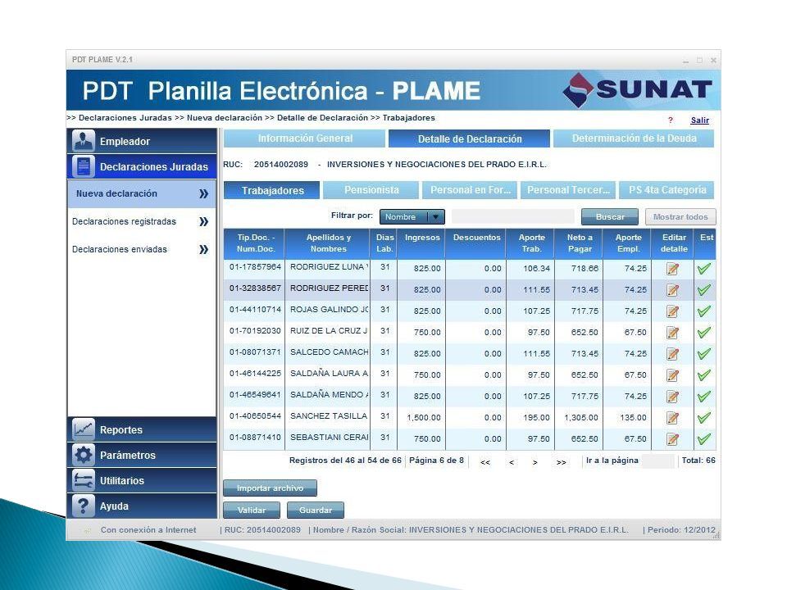Screen dimensions: 787x590
Task: Edit detail for SEBASTIANI CERAI row
Action: (x=672, y=439)
